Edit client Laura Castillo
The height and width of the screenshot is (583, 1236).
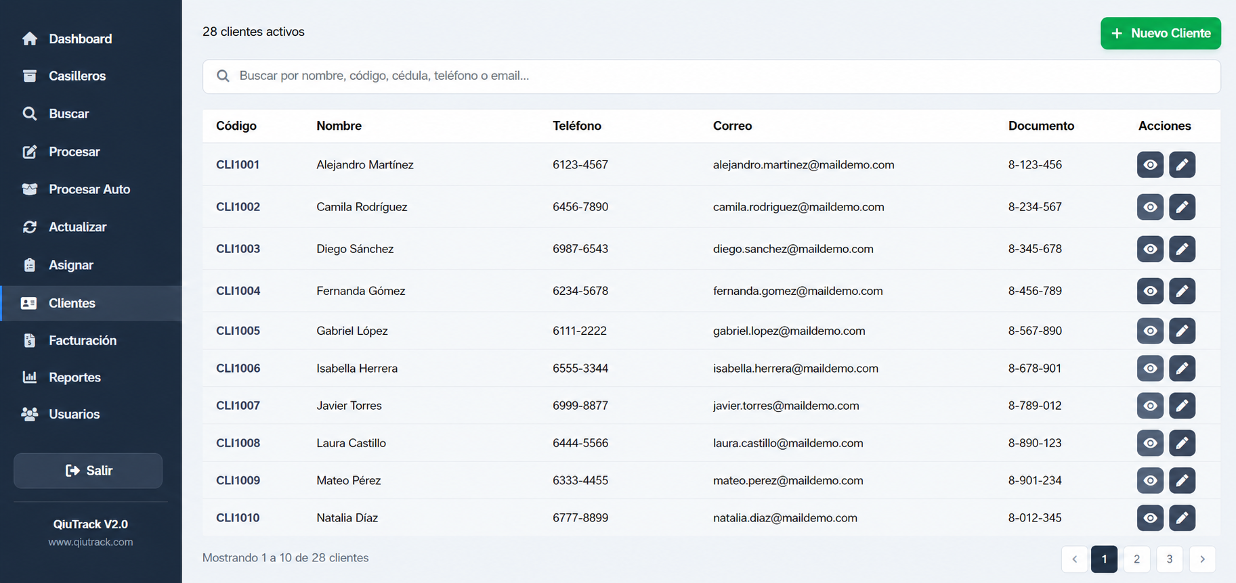(x=1182, y=443)
